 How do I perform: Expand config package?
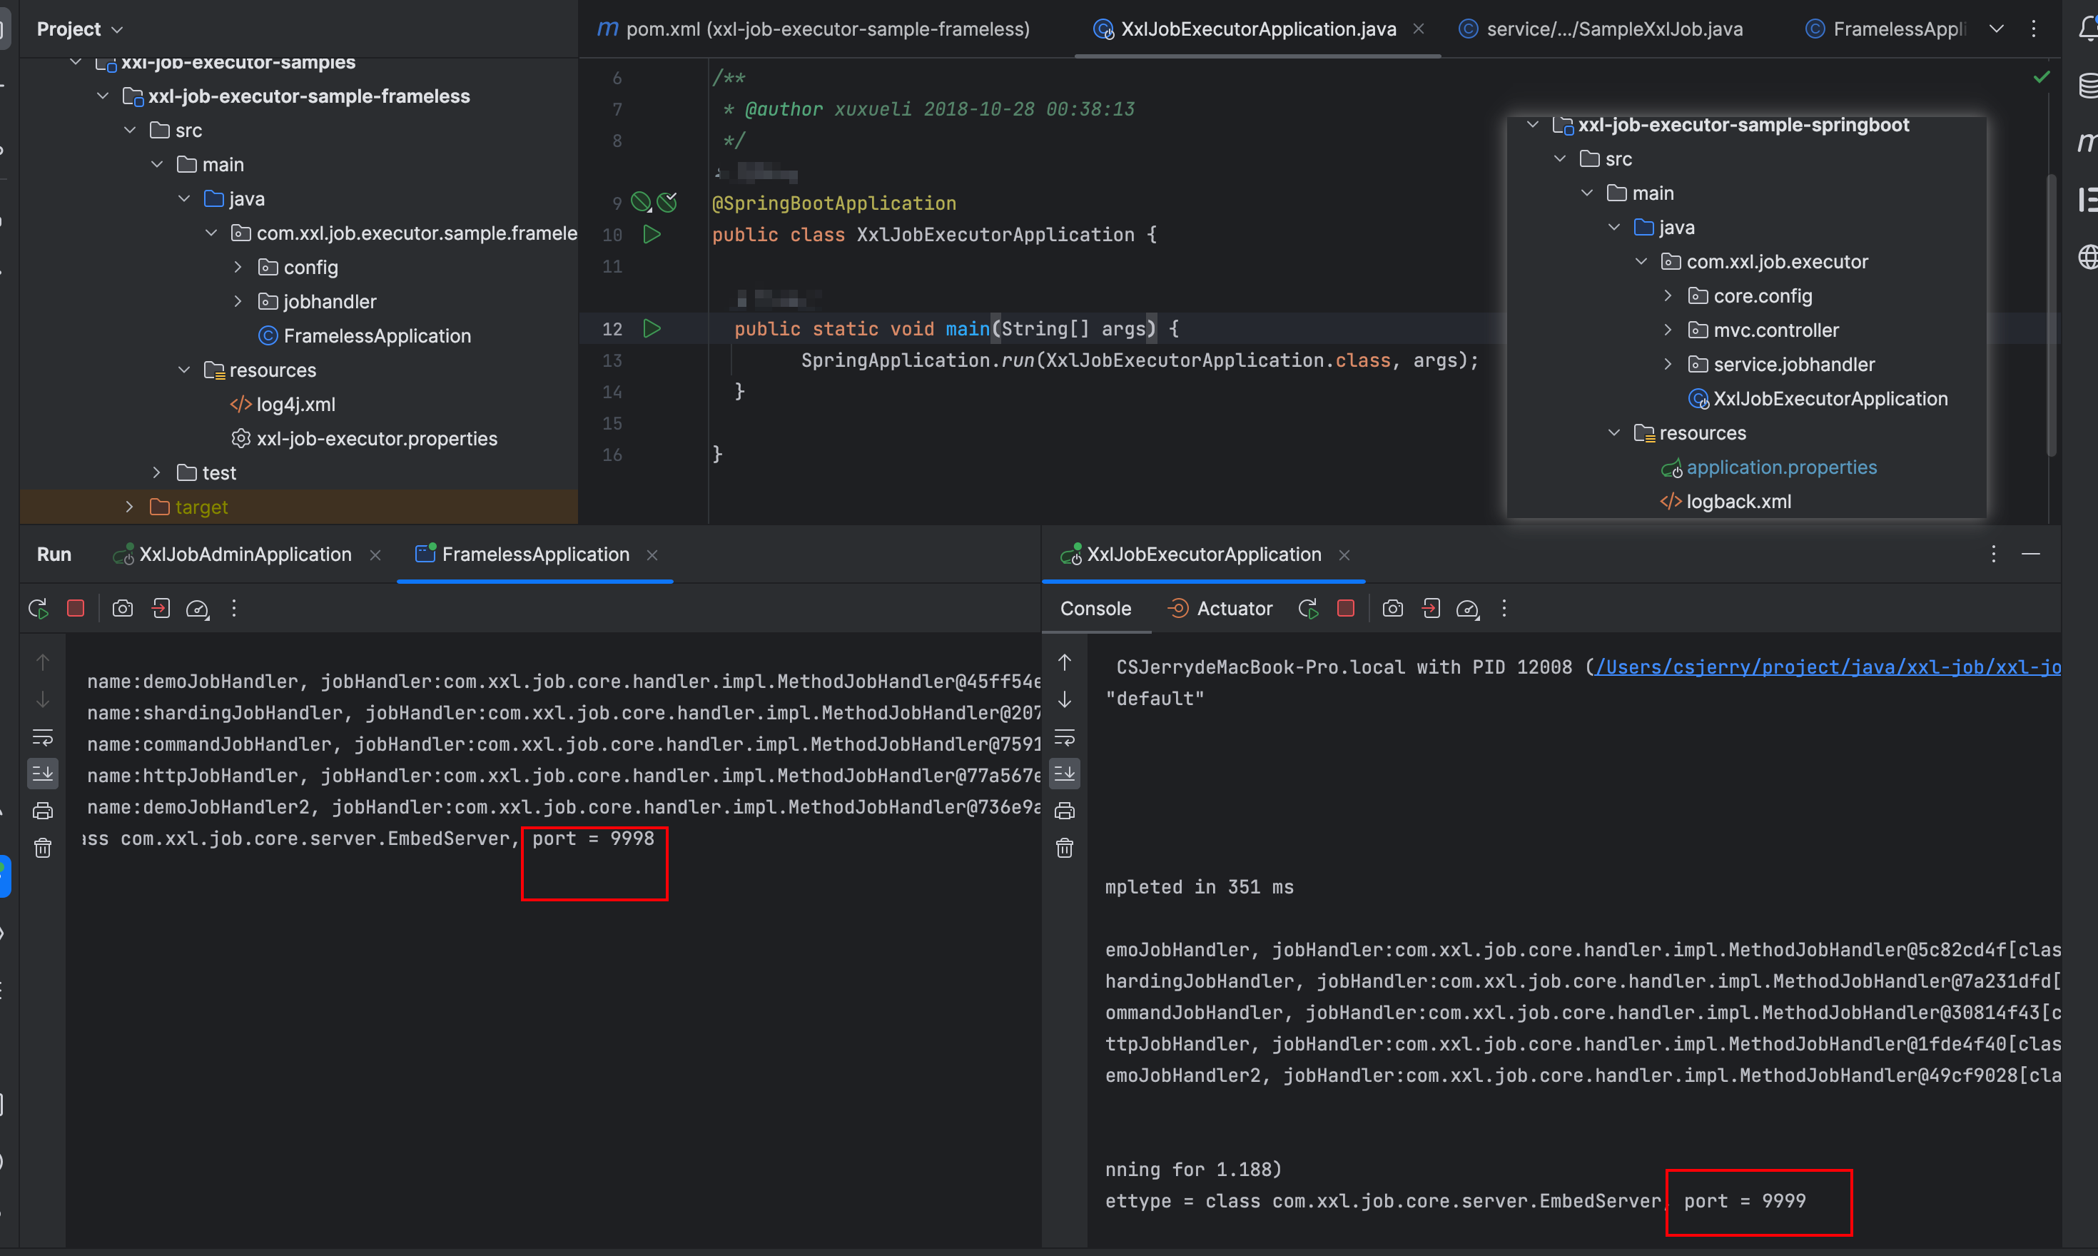(238, 268)
